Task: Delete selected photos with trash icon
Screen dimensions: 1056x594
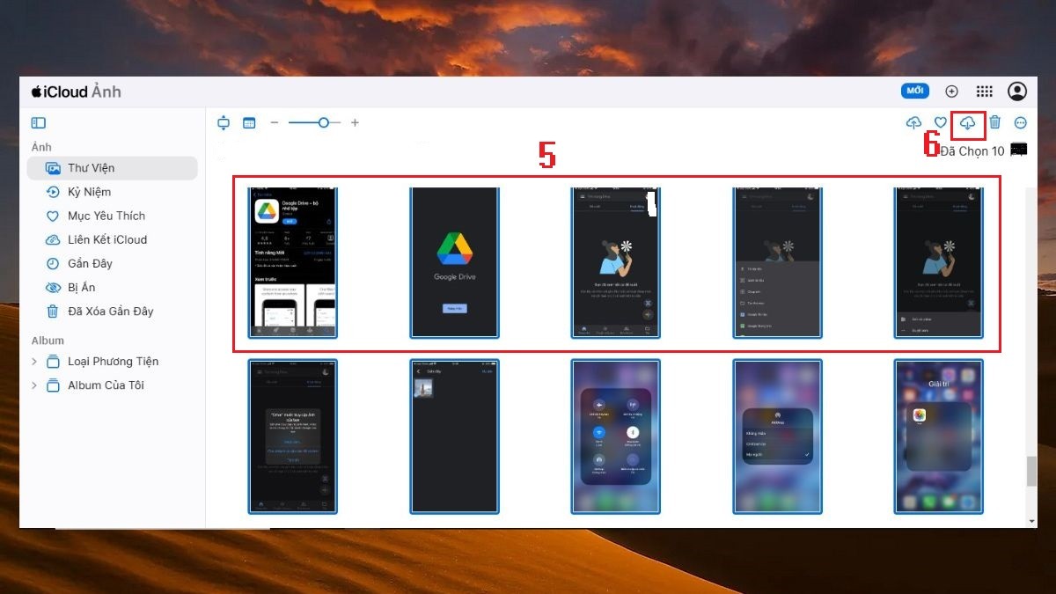Action: [995, 122]
